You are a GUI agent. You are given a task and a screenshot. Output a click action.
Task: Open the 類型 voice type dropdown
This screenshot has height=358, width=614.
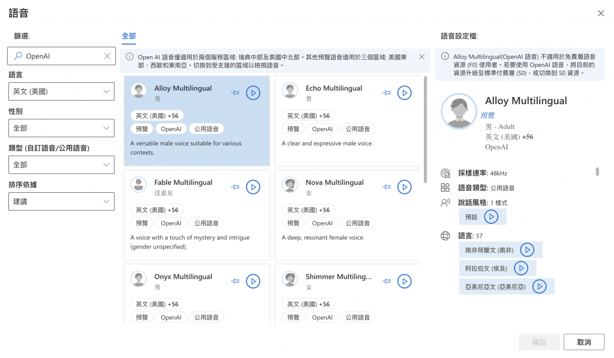(x=62, y=165)
